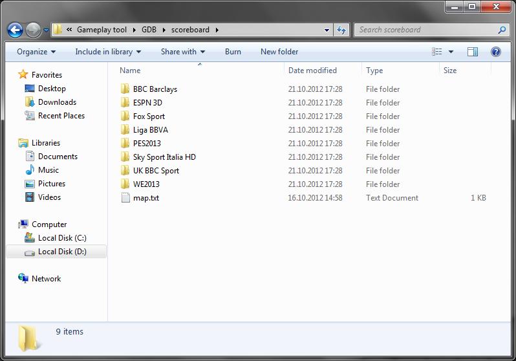This screenshot has width=516, height=361.
Task: Click the search magnifier icon
Action: (x=502, y=30)
